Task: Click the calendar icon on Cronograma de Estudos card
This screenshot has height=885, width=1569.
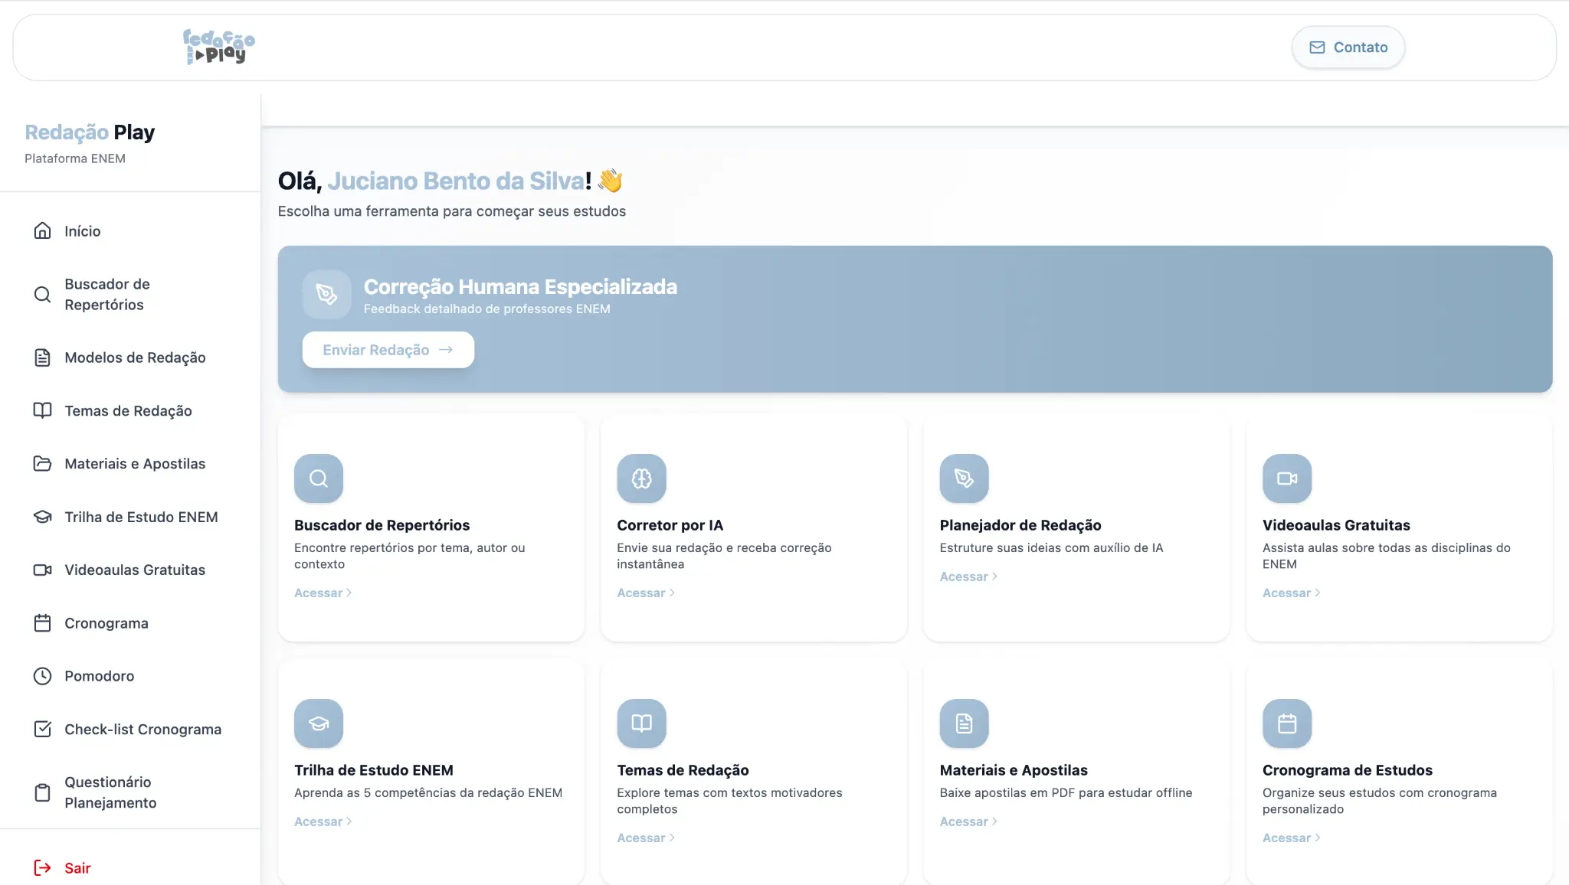Action: (1287, 723)
